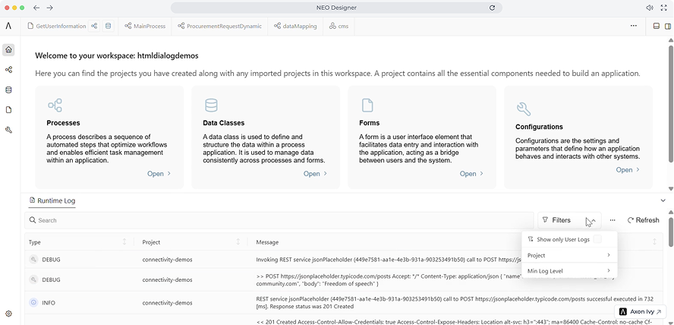The width and height of the screenshot is (674, 325).
Task: Click the Configurations card wrench icon
Action: tap(524, 109)
